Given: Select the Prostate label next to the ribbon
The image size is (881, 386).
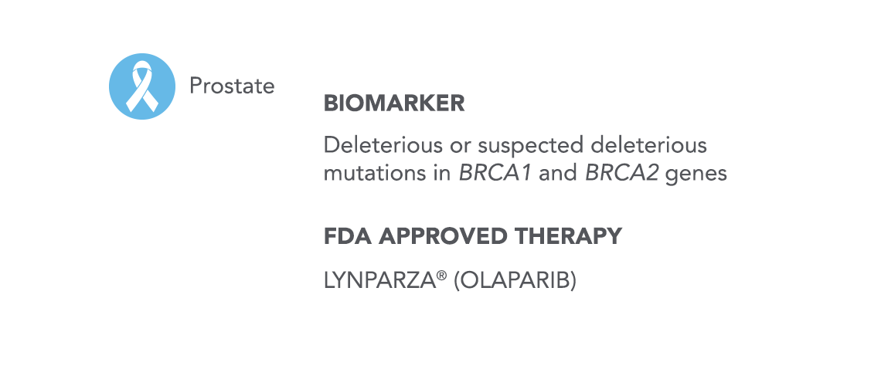Looking at the screenshot, I should click(232, 86).
